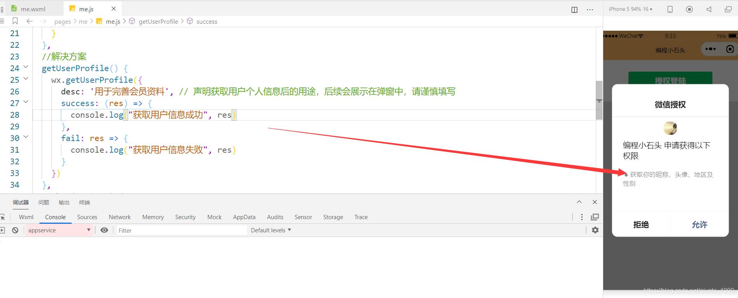
Task: Undock the devtools with the dock icon
Action: click(595, 217)
